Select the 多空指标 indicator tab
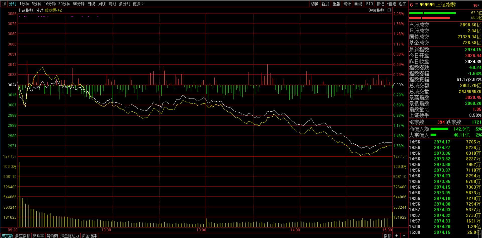This screenshot has height=238, width=482. click(23, 236)
